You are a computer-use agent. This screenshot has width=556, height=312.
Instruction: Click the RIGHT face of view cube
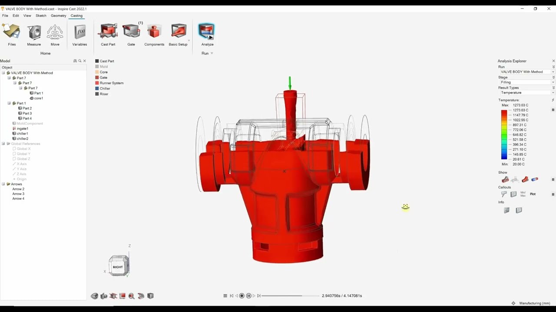(118, 267)
